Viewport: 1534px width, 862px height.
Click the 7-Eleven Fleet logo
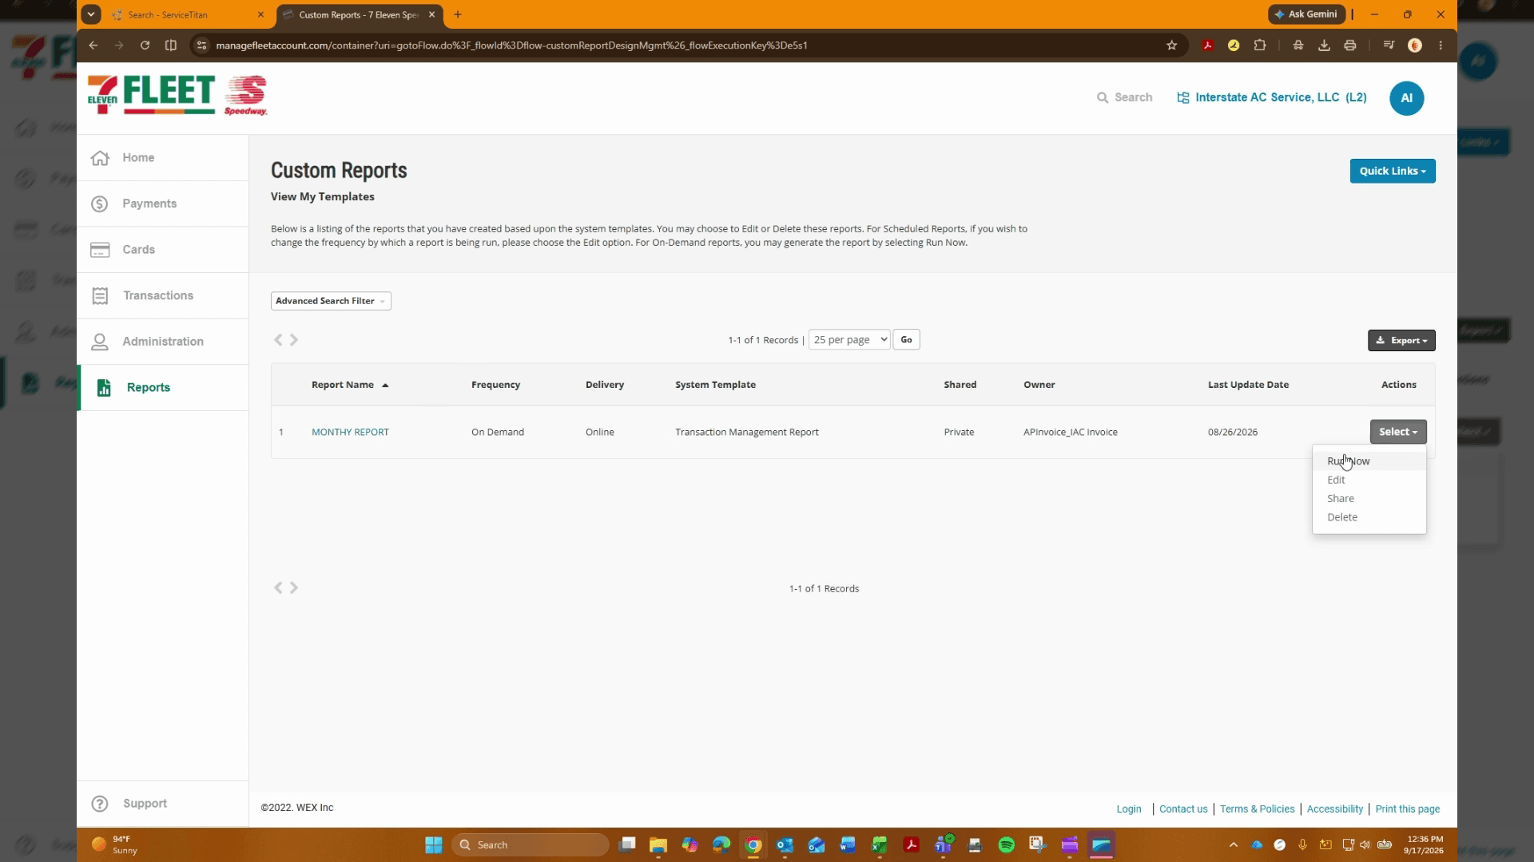click(152, 96)
